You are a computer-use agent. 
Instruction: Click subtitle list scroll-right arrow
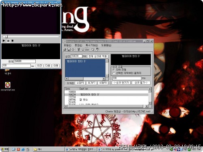pos(147,106)
